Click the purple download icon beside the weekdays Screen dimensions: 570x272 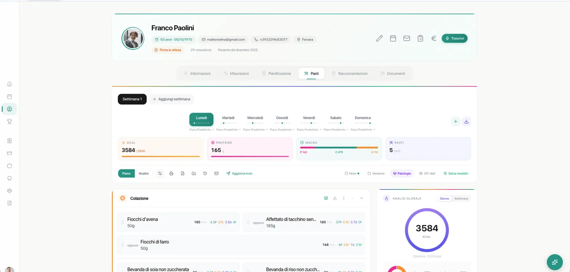(466, 121)
